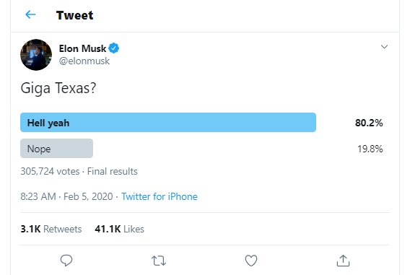Click the blue verified badge
Viewport: 410px width, 275px height.
114,48
